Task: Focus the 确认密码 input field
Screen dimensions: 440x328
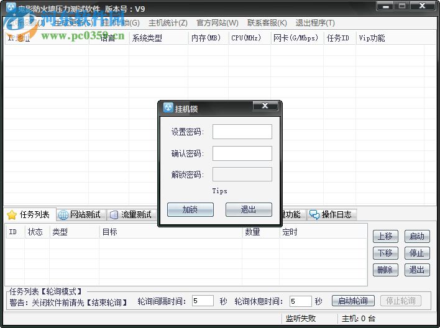Action: (242, 153)
